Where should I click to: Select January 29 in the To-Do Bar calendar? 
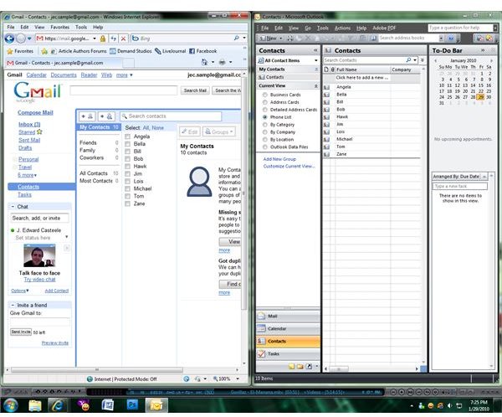480,97
